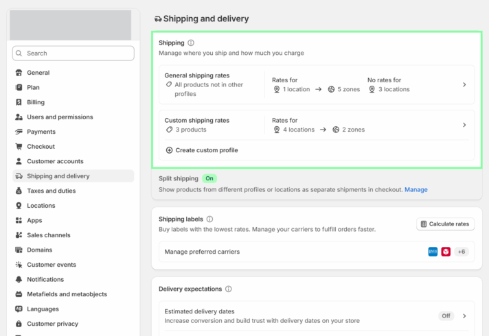
Task: Click the Split shipping On badge
Action: point(209,178)
